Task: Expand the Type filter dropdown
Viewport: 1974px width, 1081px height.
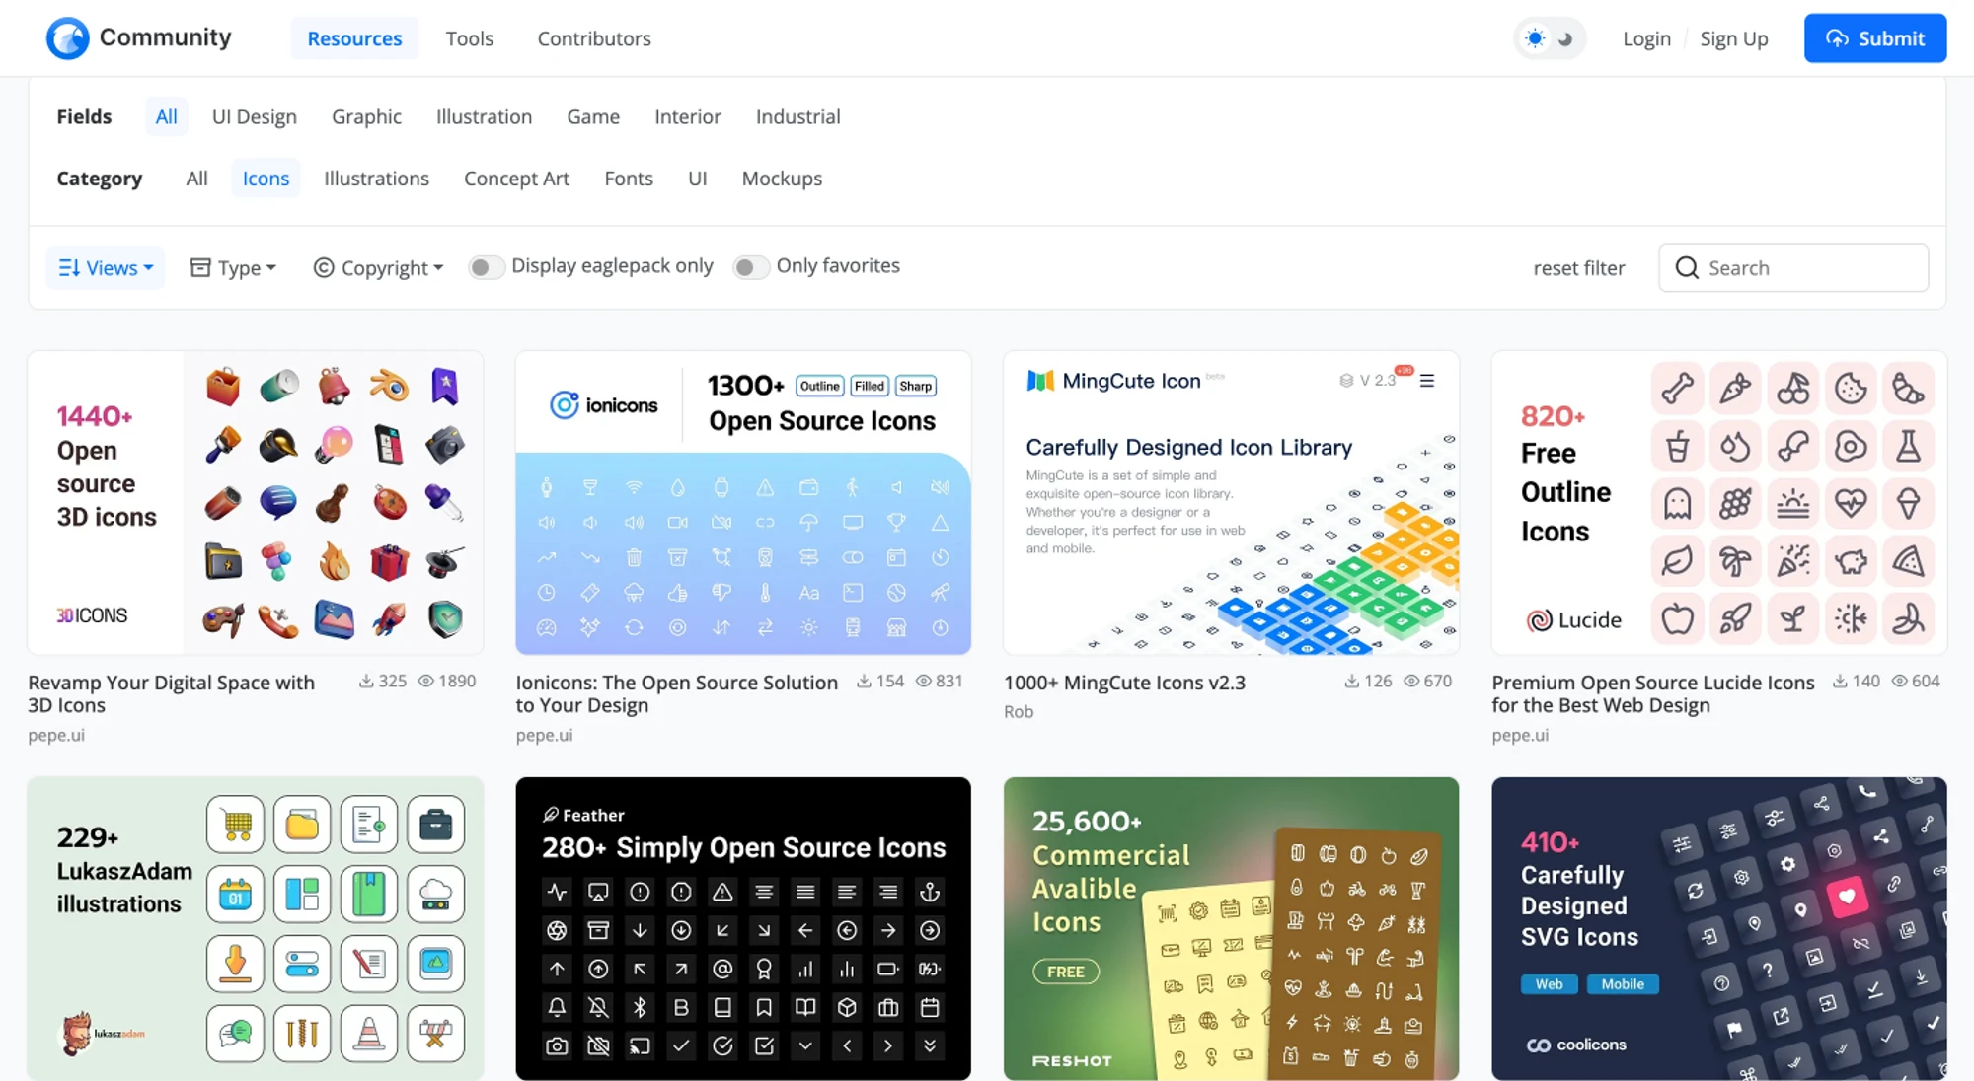Action: [x=233, y=268]
